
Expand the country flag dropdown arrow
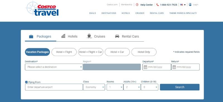pos(185,5)
